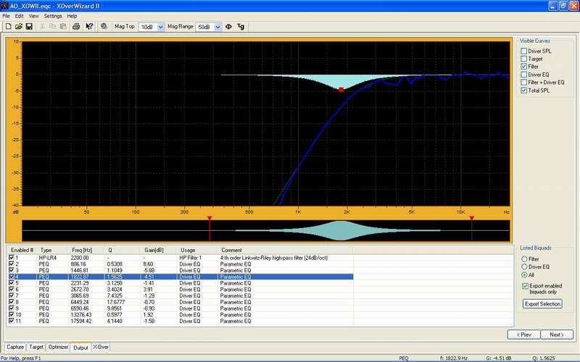Screen dimensions: 580x362
Task: Enable the Filter + Driver EQ checkbox
Action: [x=523, y=83]
